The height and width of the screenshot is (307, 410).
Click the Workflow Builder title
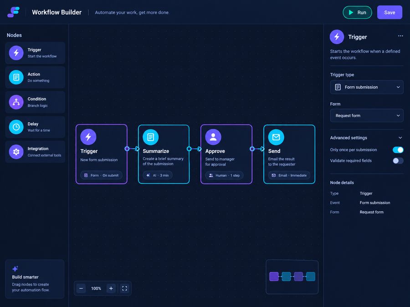click(x=57, y=12)
